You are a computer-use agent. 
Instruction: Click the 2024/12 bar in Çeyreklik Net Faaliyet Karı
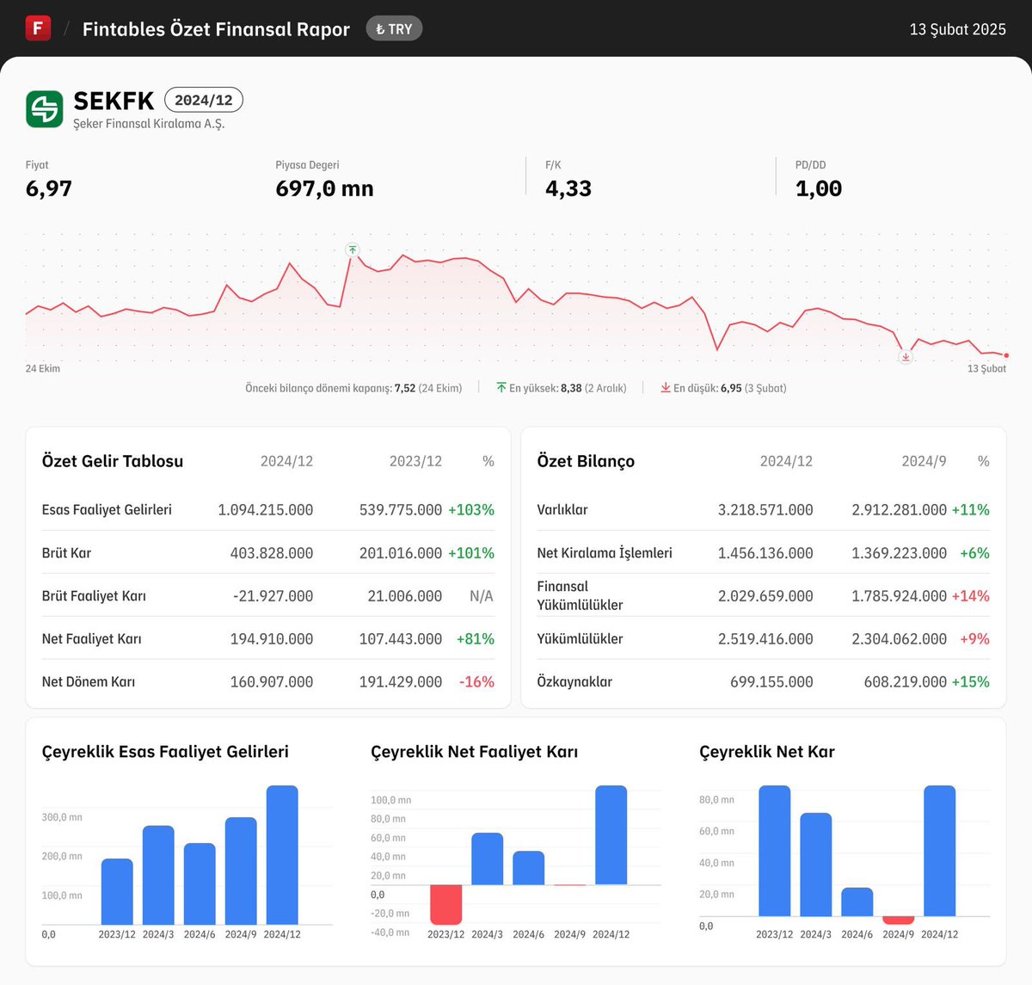611,834
